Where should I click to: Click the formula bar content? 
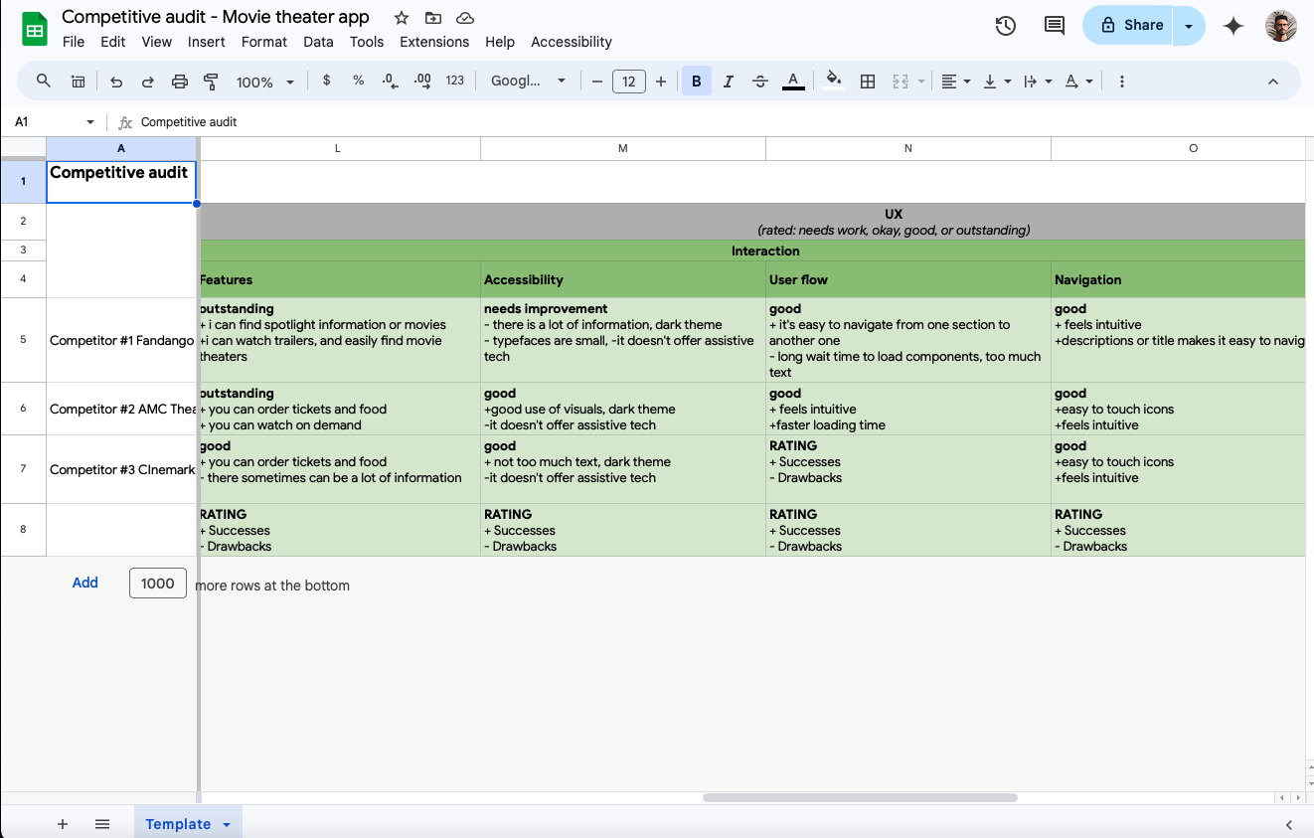(x=189, y=122)
